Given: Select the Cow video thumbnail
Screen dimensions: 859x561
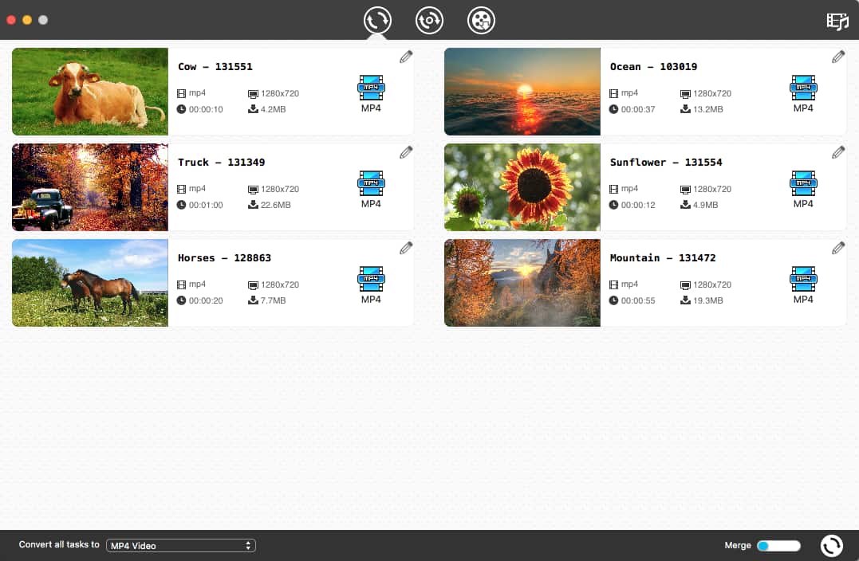Looking at the screenshot, I should click(90, 92).
